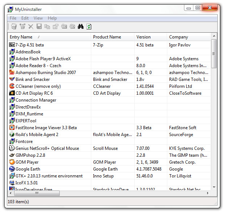Click the Open install folder toolbar icon
The image size is (226, 213).
64,26
